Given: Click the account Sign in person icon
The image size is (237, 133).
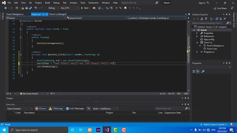Looking at the screenshot, I should pos(208,3).
